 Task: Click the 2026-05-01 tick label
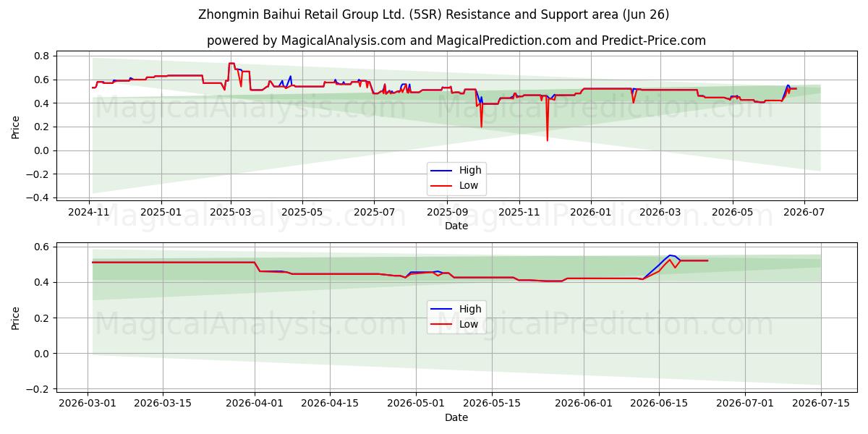click(x=416, y=404)
